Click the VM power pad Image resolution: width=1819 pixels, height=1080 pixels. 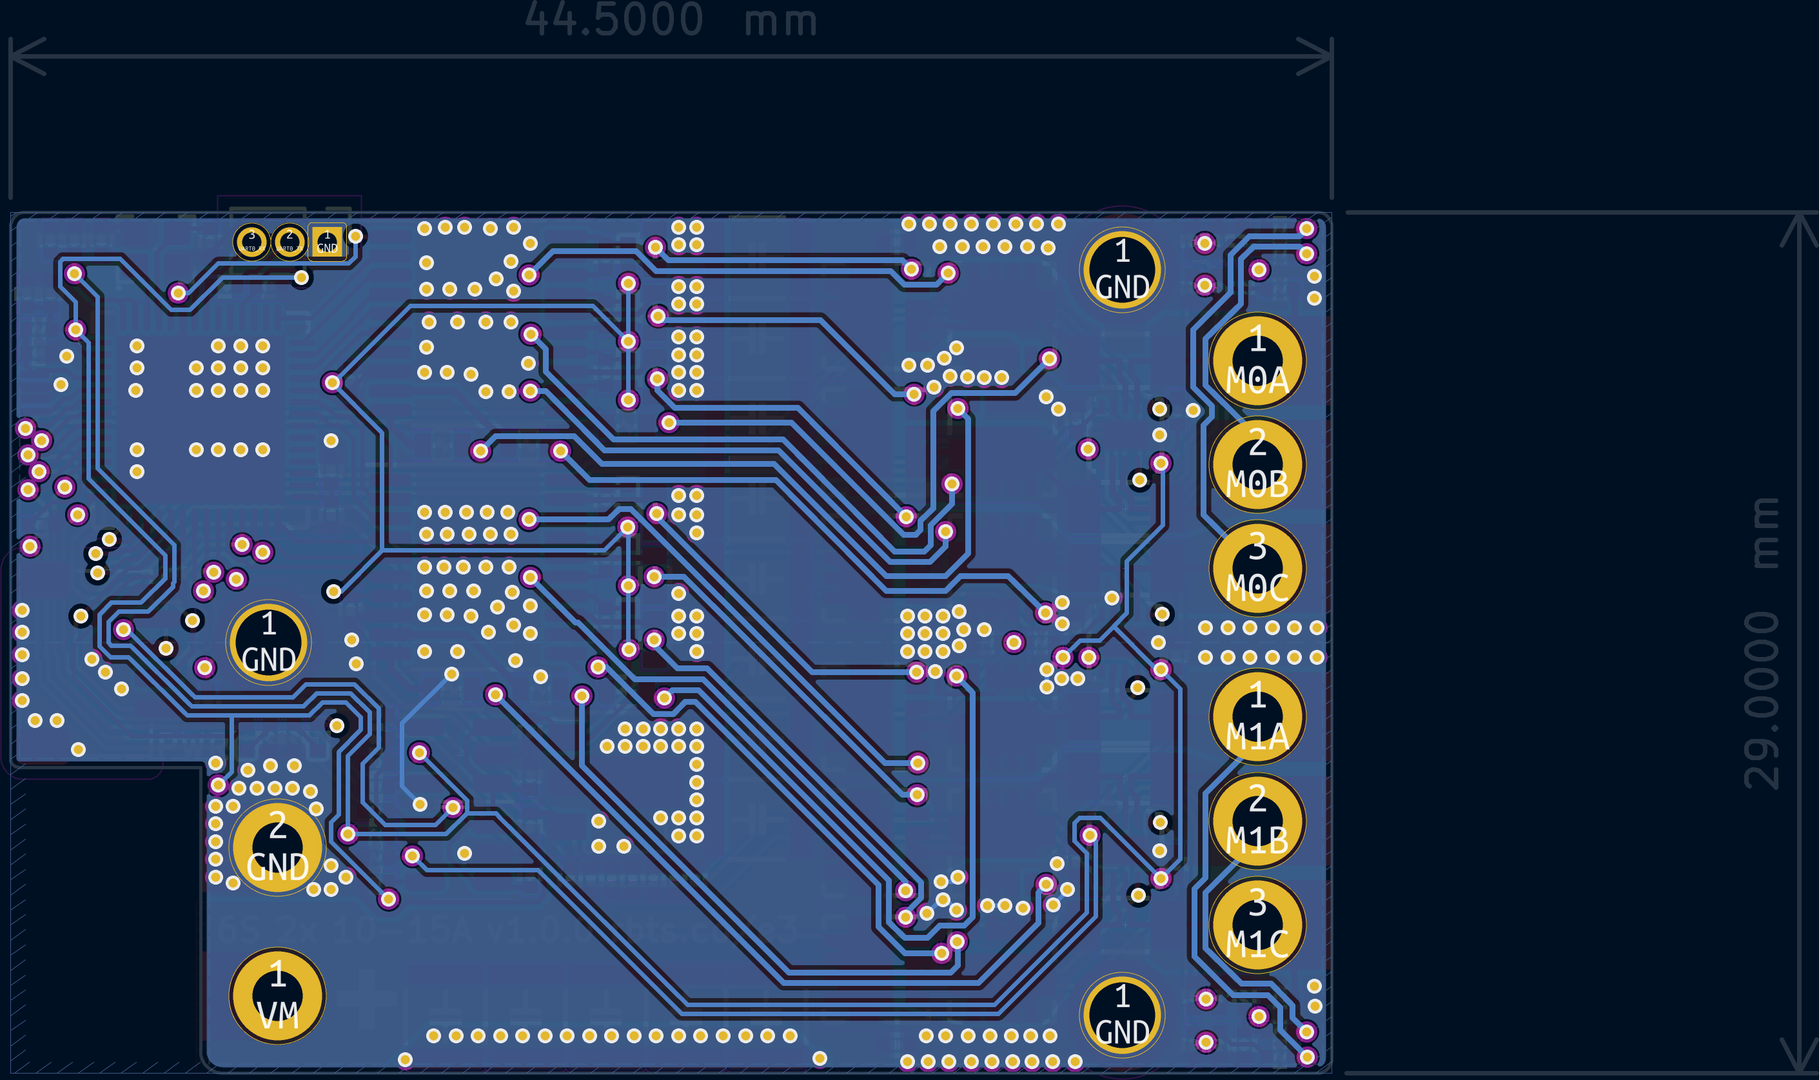tap(277, 996)
